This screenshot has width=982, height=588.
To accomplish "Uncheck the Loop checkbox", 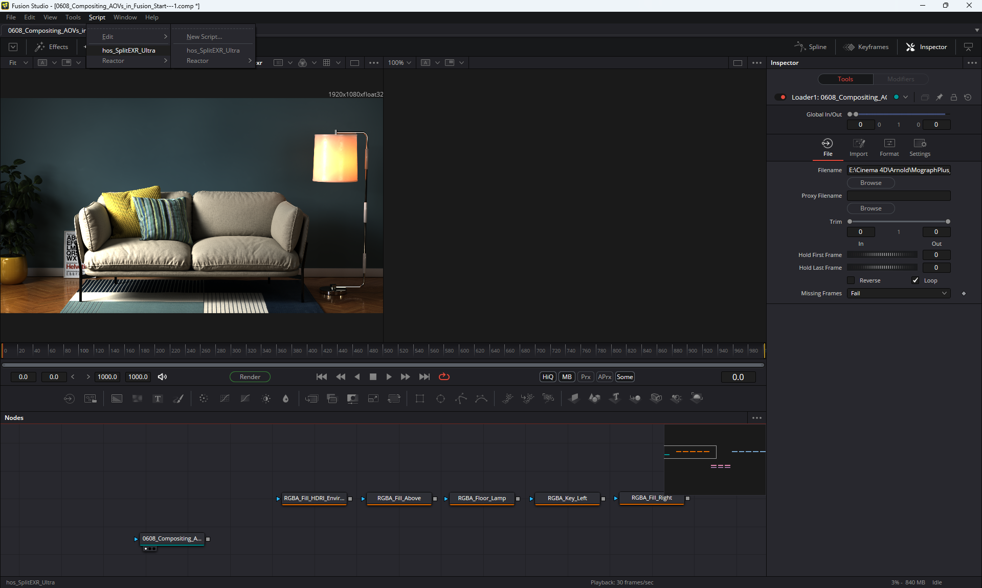I will pyautogui.click(x=916, y=280).
